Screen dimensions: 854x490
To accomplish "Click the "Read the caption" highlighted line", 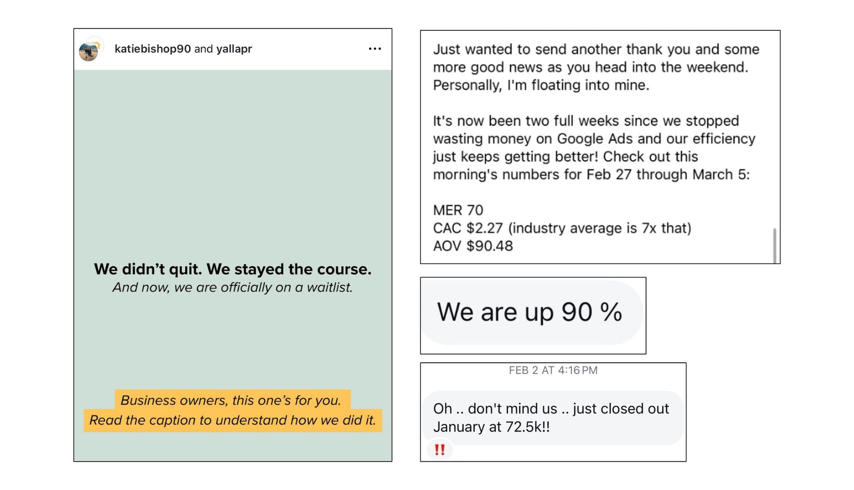I will coord(233,420).
